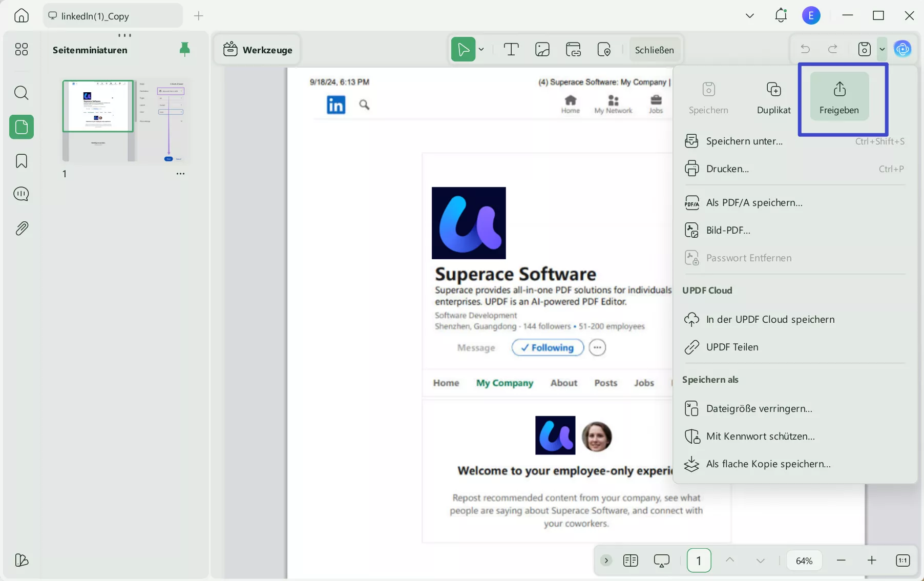Open the search panel in sidebar

pyautogui.click(x=22, y=93)
